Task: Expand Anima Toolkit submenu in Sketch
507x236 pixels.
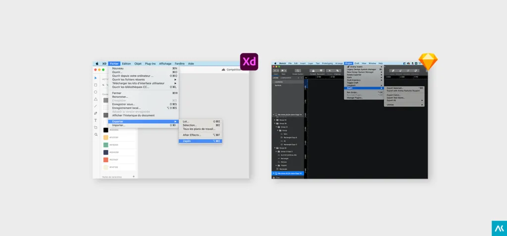Action: [364, 67]
